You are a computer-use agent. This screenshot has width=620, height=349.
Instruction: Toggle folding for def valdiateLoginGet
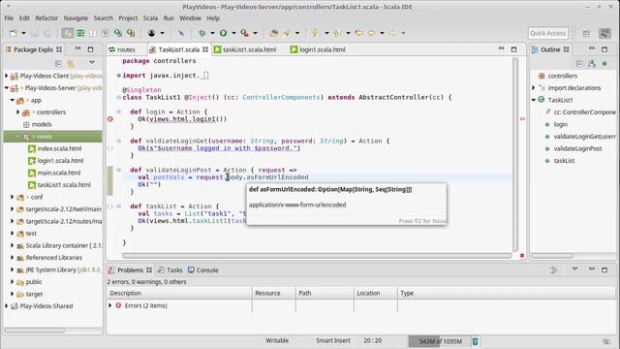pyautogui.click(x=118, y=141)
